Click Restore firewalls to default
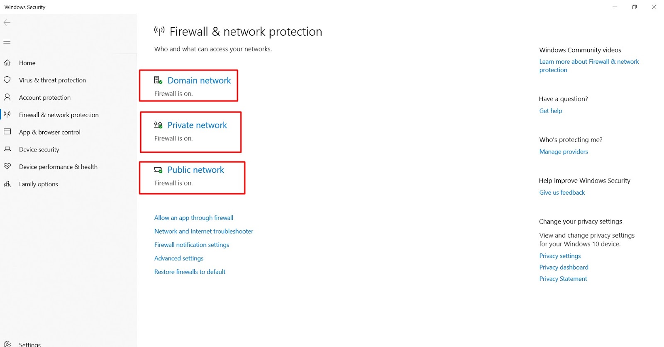 coord(190,272)
